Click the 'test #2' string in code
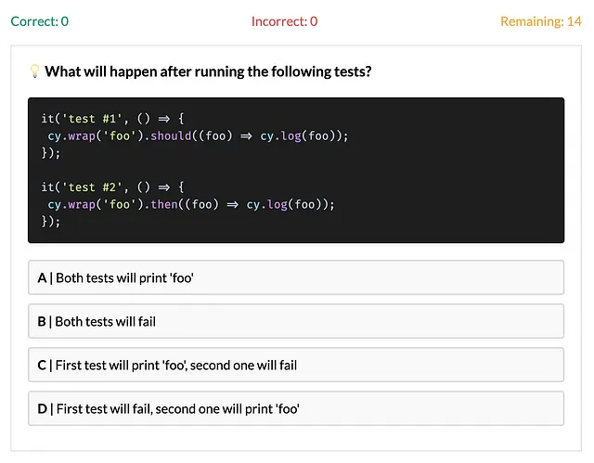This screenshot has height=463, width=594. point(95,187)
